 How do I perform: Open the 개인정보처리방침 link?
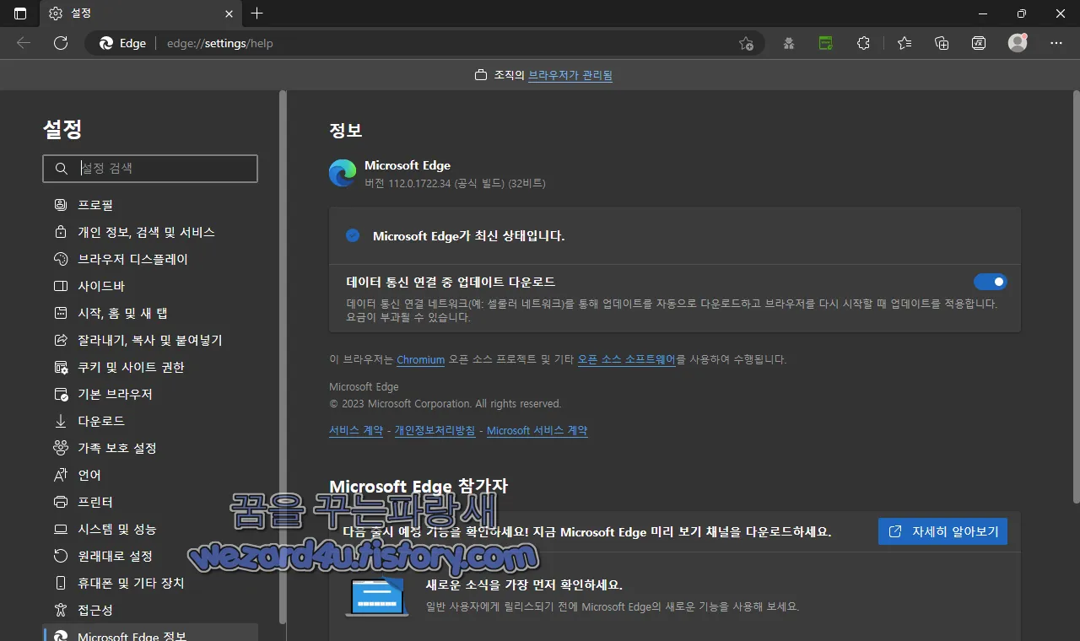(x=435, y=430)
